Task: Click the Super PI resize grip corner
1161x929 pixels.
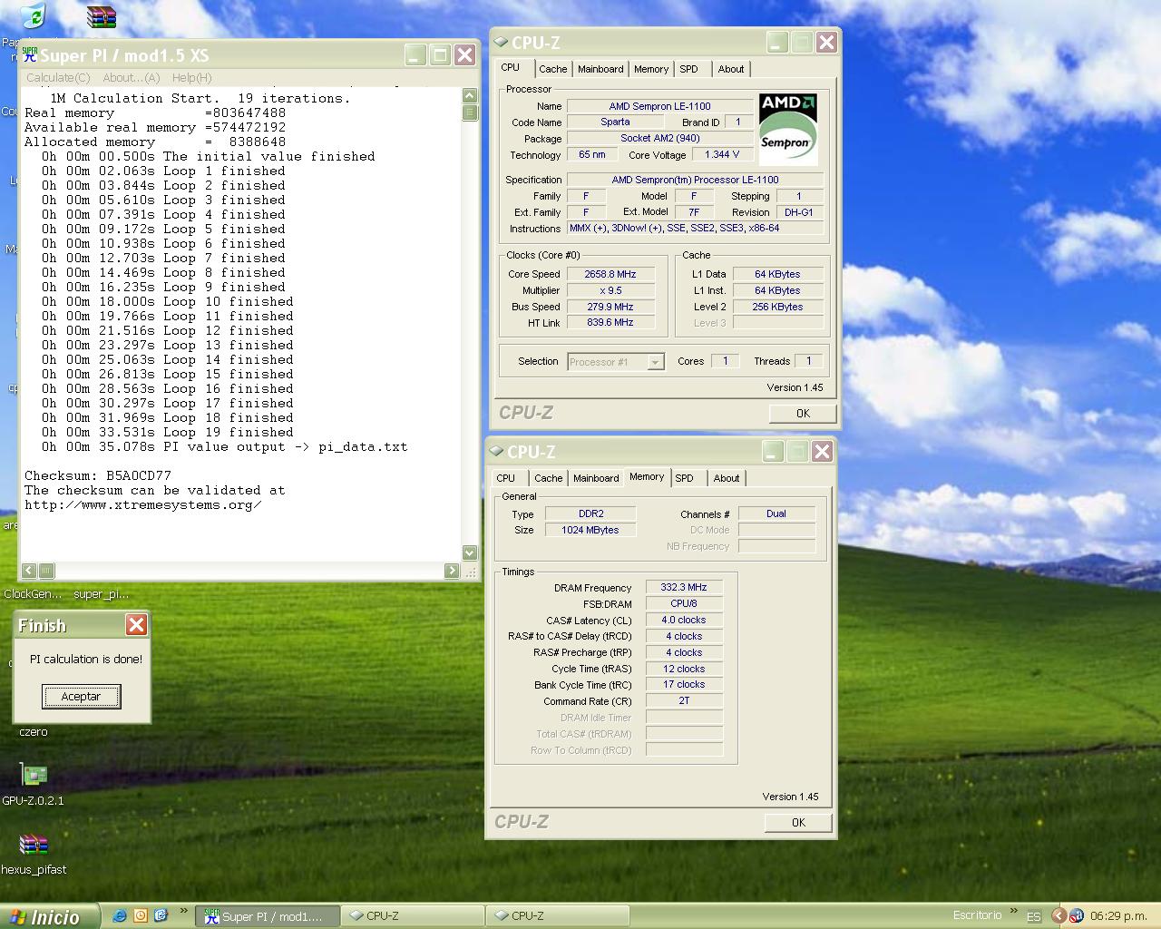Action: [x=471, y=572]
